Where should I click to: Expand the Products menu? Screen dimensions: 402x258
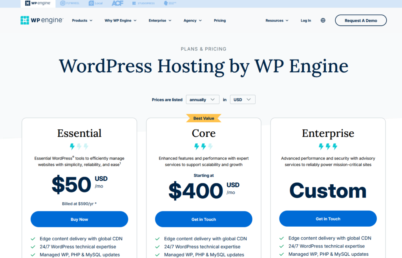(82, 20)
